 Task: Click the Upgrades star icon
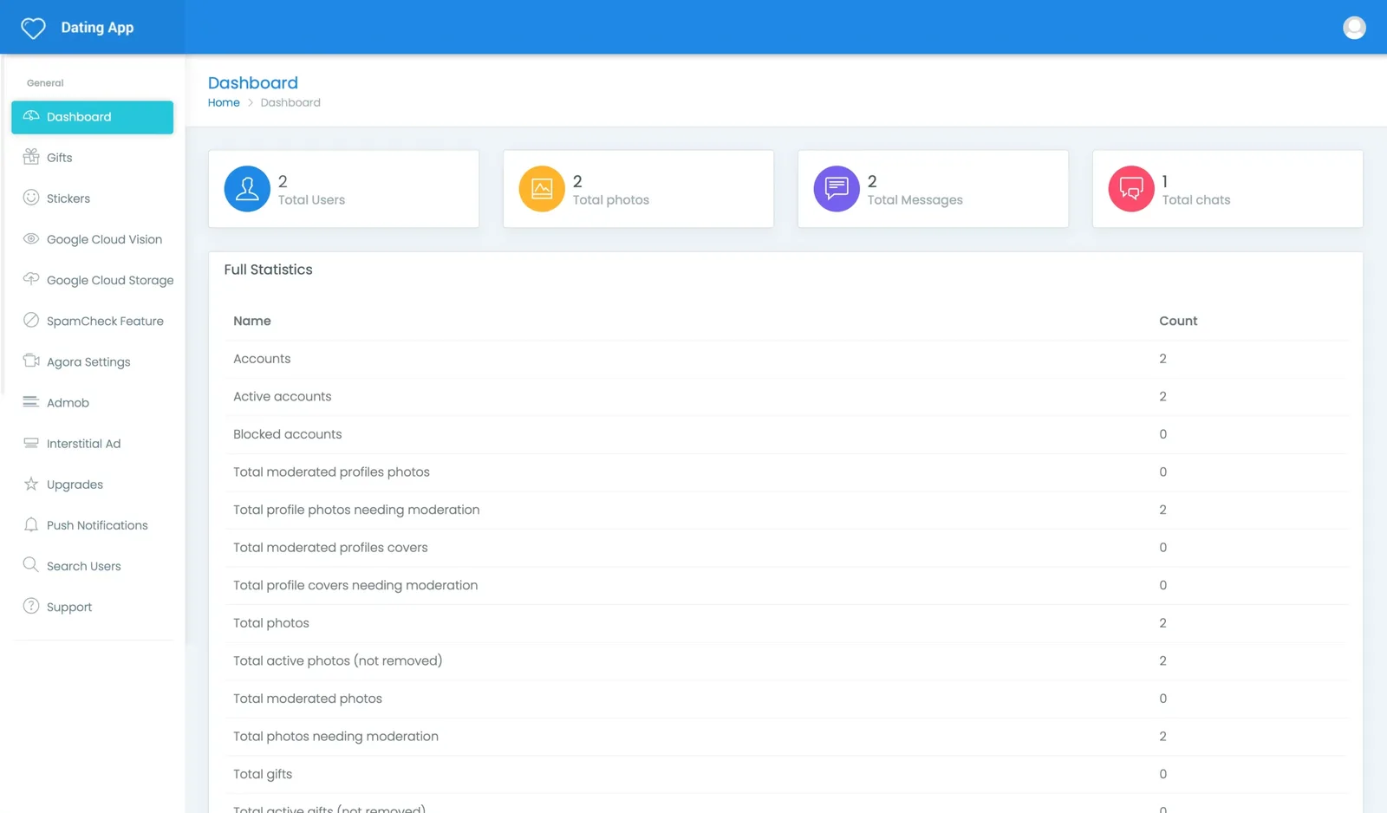tap(31, 484)
